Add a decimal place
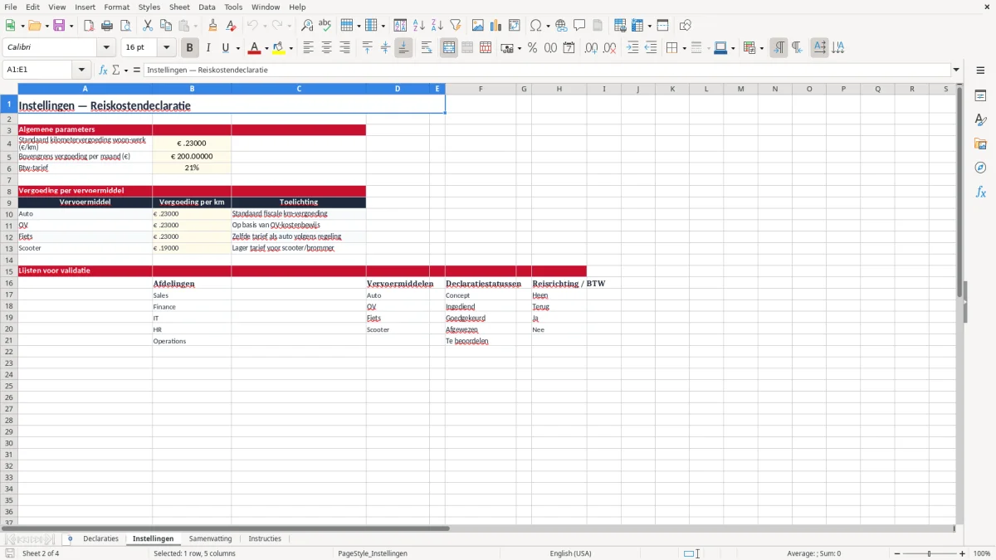 (591, 48)
